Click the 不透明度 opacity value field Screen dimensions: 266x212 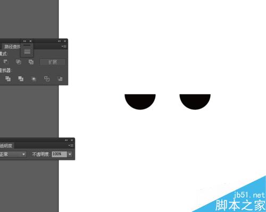click(59, 154)
